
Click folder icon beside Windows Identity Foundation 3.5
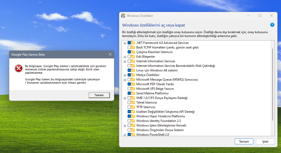(133, 121)
